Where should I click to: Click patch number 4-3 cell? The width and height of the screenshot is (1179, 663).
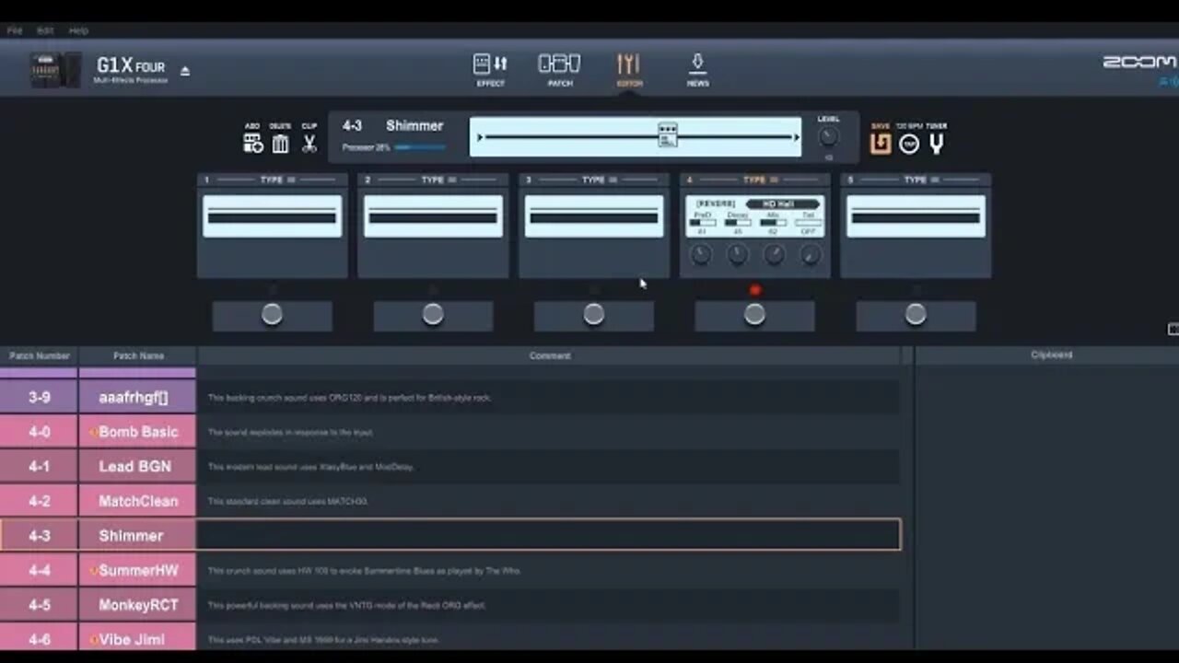point(39,536)
